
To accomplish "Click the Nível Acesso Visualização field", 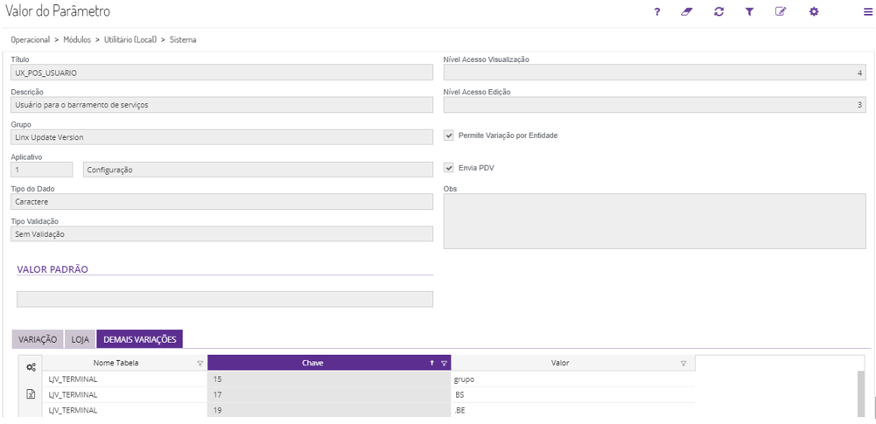I will 655,73.
